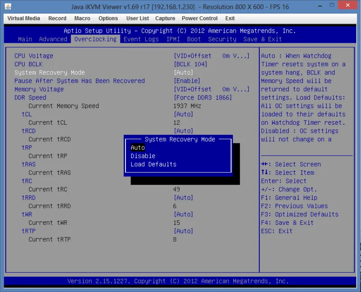
Task: Open the tRRD Auto value
Action: click(184, 198)
